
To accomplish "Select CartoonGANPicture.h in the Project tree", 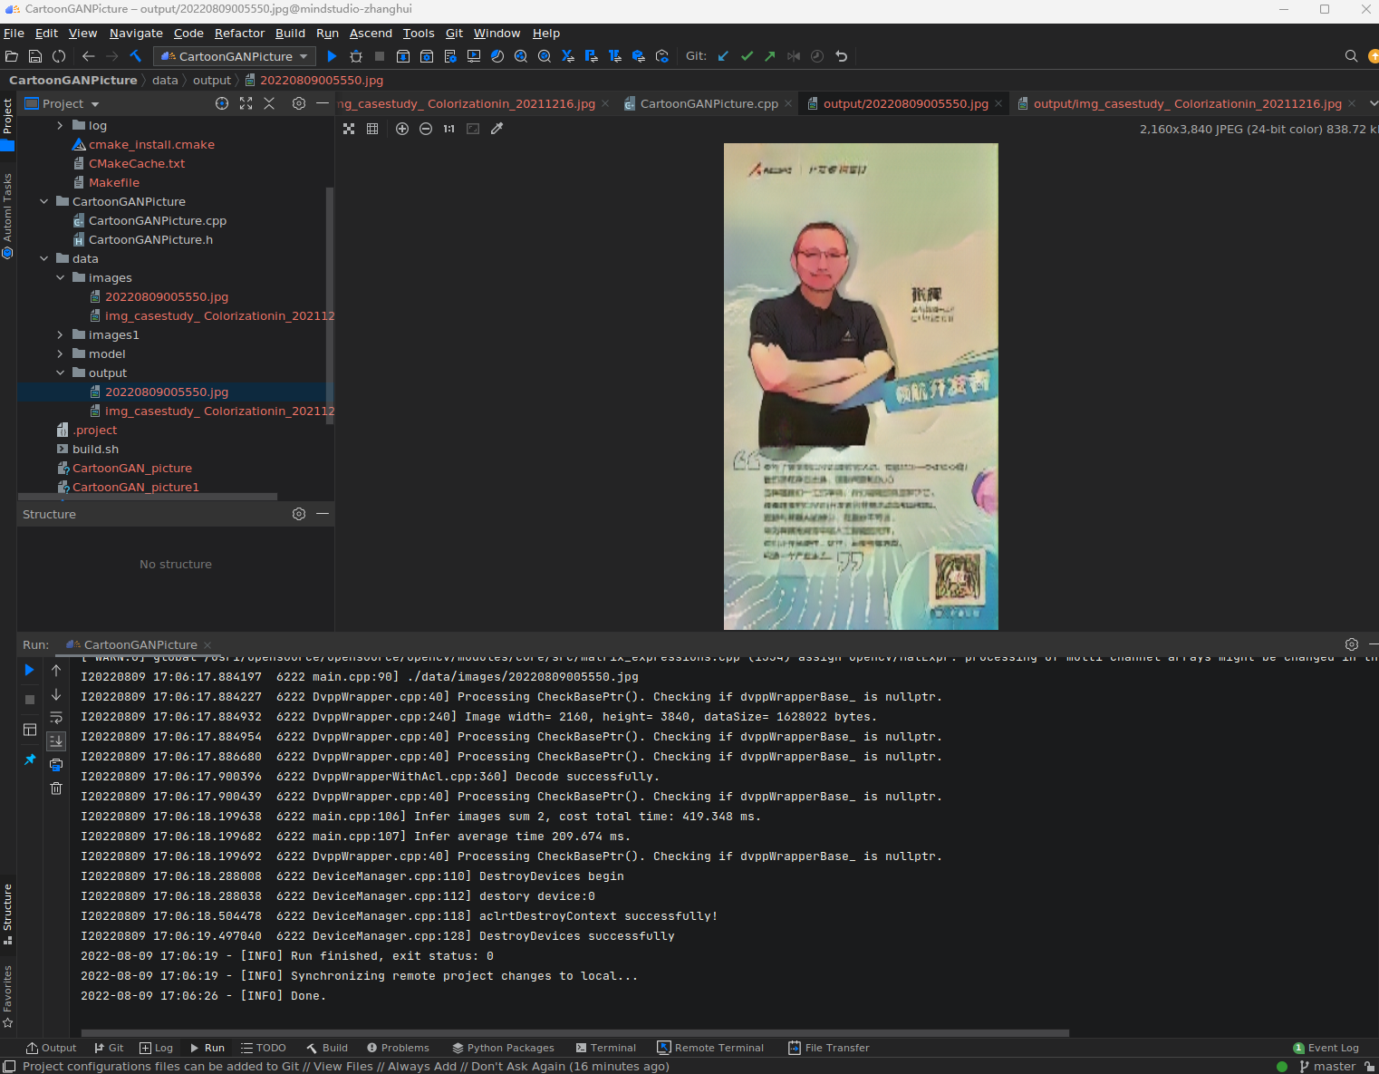I will (150, 239).
